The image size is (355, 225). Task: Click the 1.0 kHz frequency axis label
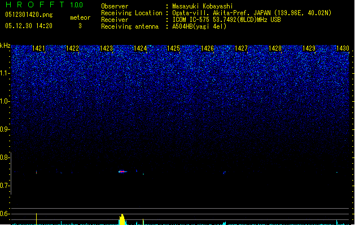(x=5, y=101)
